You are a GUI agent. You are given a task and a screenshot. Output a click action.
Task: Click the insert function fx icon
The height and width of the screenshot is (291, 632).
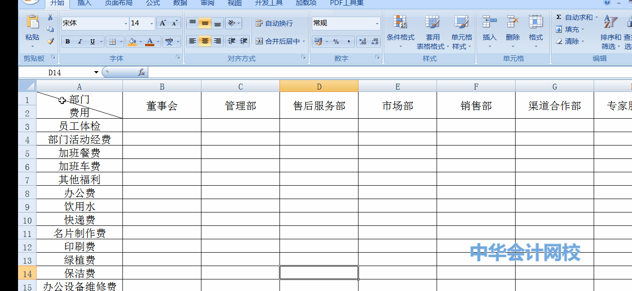141,73
